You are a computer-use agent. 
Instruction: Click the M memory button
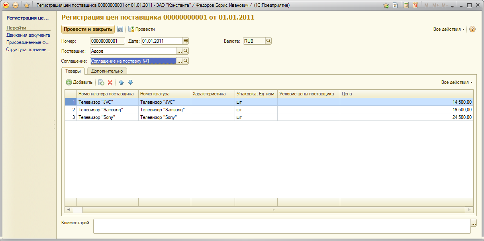pos(427,6)
